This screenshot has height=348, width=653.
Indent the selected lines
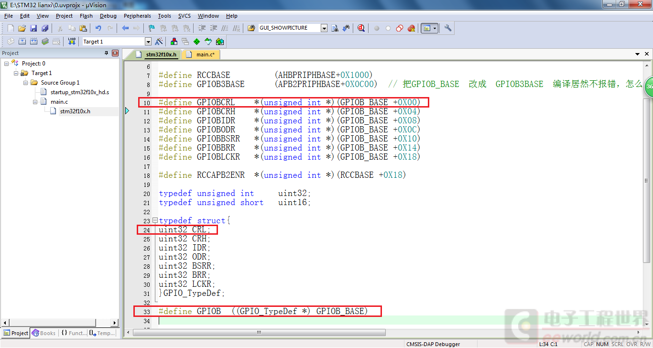click(202, 28)
